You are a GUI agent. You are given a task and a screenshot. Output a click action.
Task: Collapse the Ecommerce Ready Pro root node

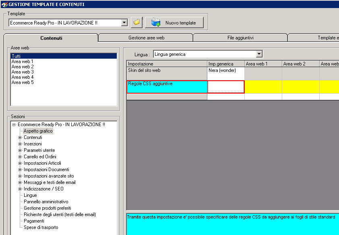[x=14, y=125]
